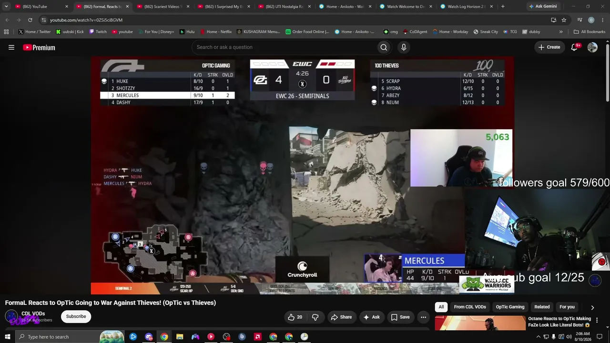This screenshot has width=610, height=343.
Task: Open File Explorer from the taskbar
Action: point(180,337)
